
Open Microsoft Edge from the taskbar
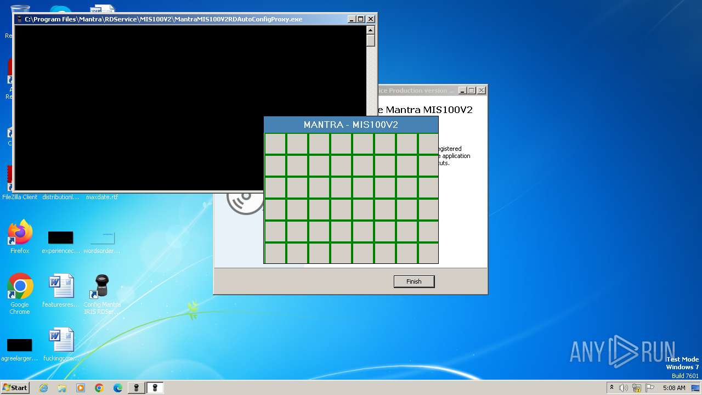[118, 388]
